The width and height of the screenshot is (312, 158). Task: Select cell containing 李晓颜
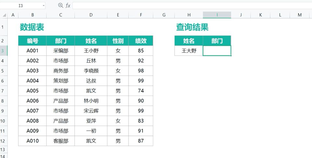[x=91, y=71]
